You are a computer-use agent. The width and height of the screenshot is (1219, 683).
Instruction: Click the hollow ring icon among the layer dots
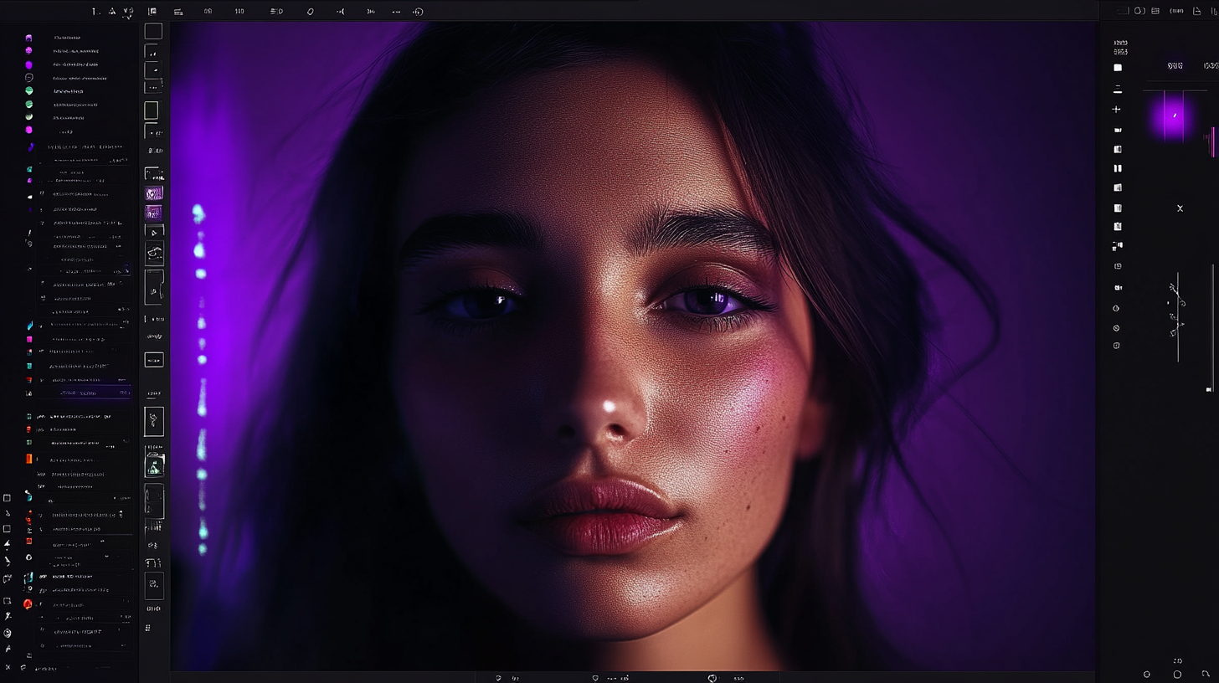[28, 77]
